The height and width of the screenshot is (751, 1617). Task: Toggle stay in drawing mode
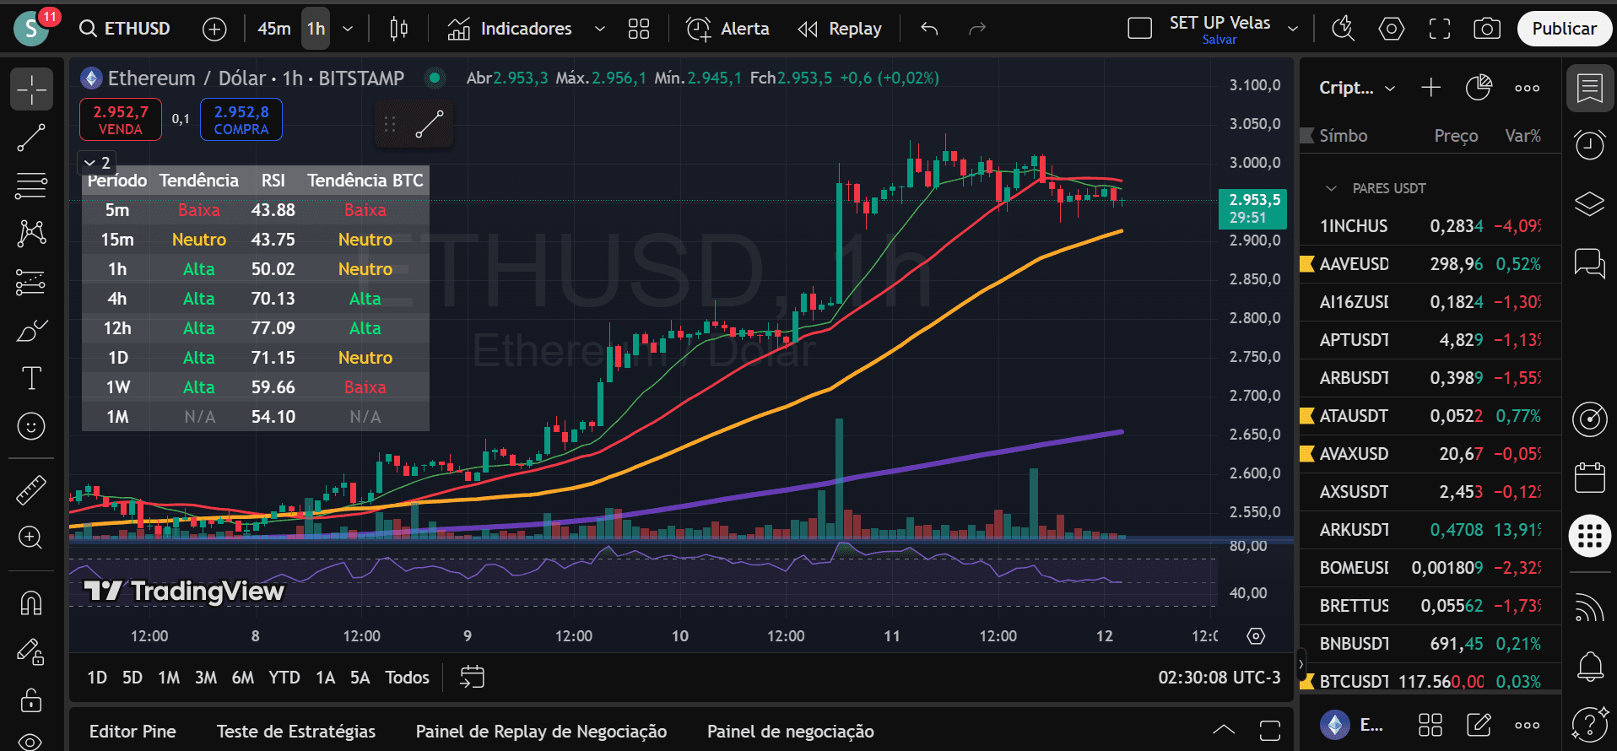pyautogui.click(x=32, y=651)
